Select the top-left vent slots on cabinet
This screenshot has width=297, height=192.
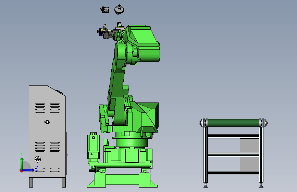[40, 108]
